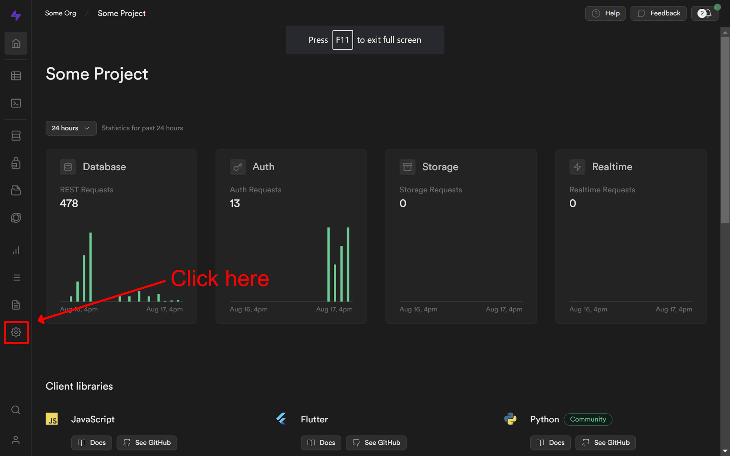Open the Database section

tap(16, 135)
